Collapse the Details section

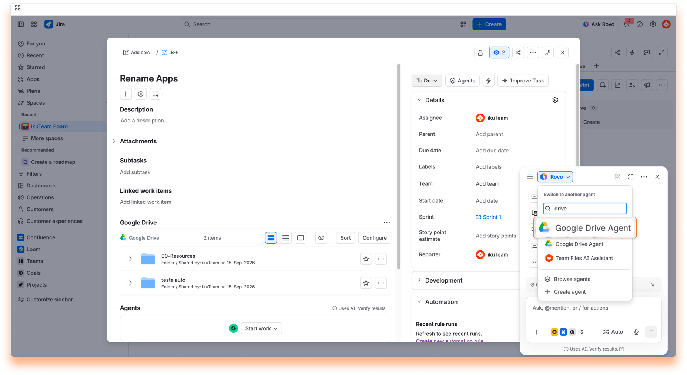[x=419, y=100]
